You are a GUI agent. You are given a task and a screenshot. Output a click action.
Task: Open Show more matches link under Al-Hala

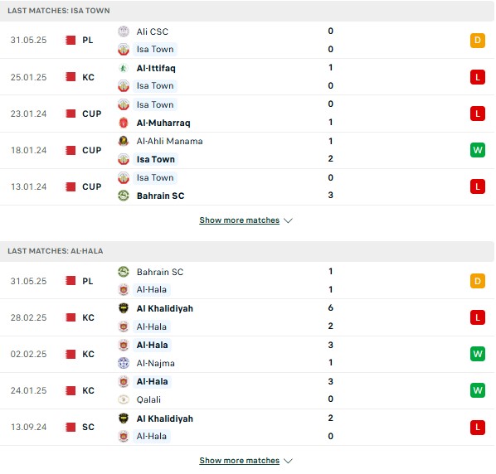[239, 461]
